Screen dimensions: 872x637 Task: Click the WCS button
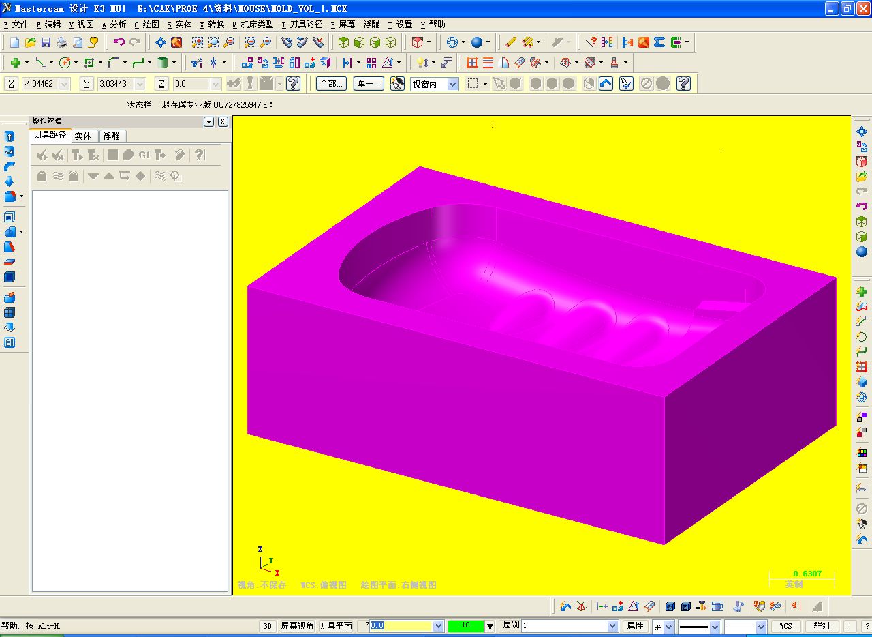pos(785,626)
